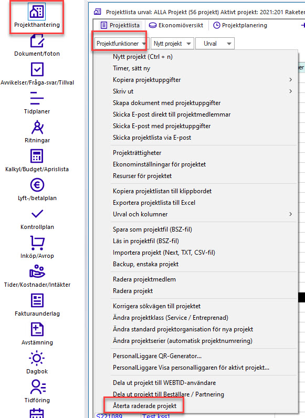Select Skicka E-post direkt till projektmedlemmar
305x418 pixels.
tap(172, 114)
